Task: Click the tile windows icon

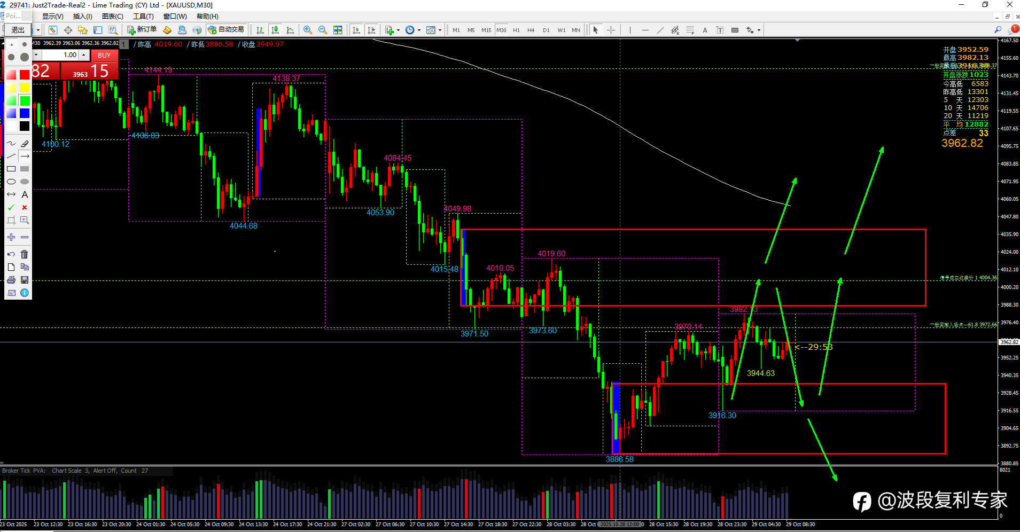Action: tap(338, 30)
